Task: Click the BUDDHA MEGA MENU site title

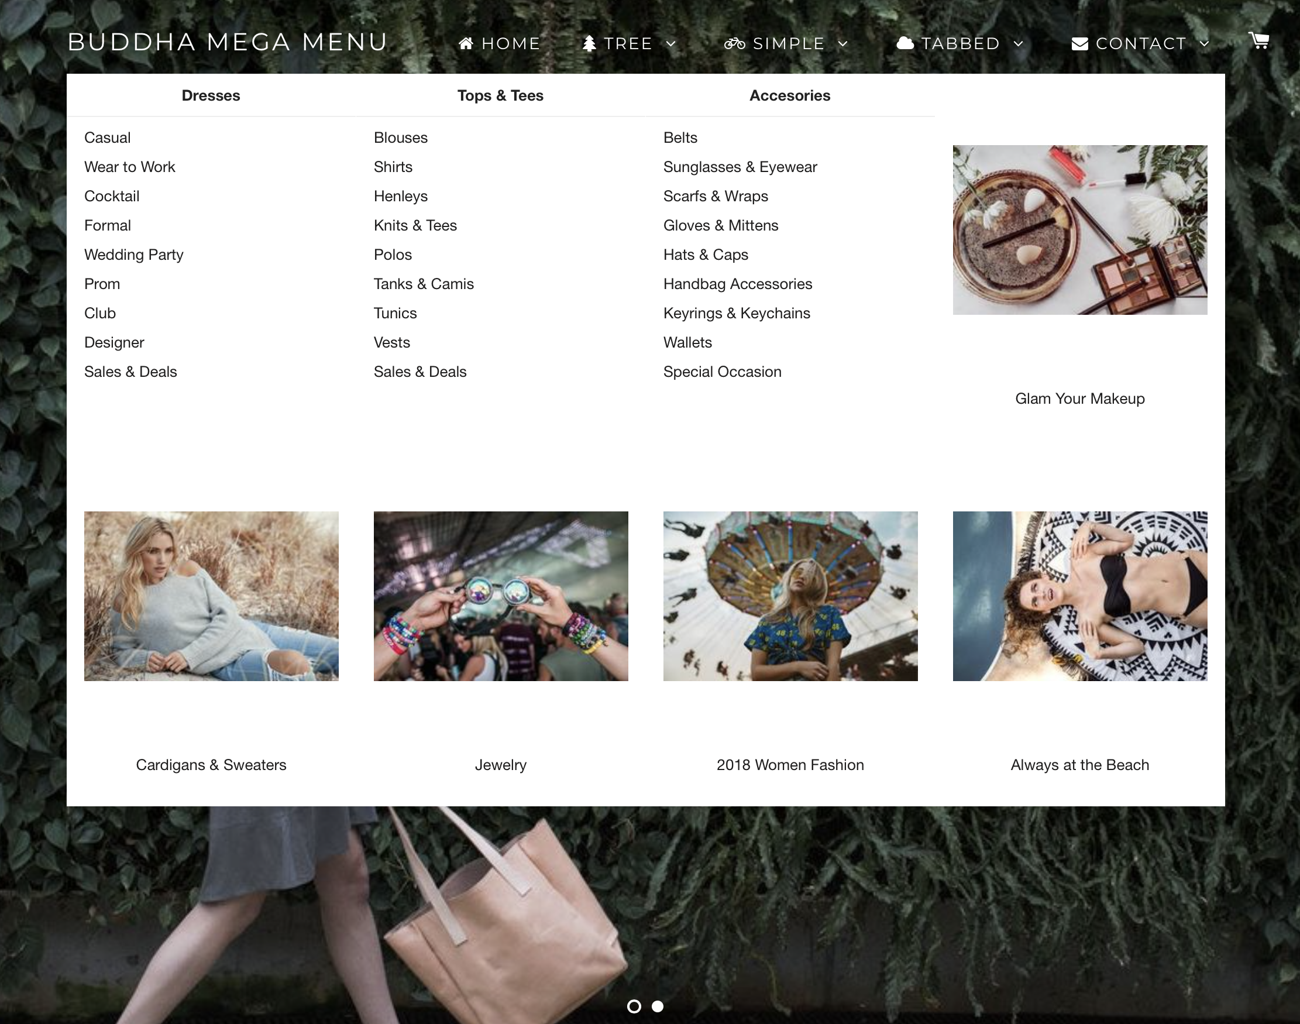Action: point(228,42)
